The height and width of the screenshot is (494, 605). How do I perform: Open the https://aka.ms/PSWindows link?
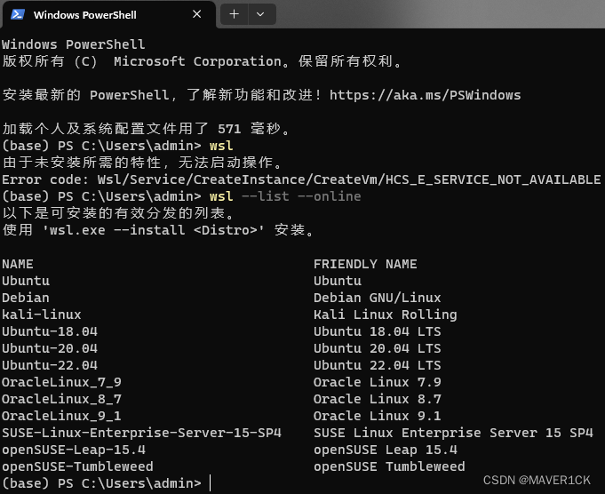[x=425, y=95]
